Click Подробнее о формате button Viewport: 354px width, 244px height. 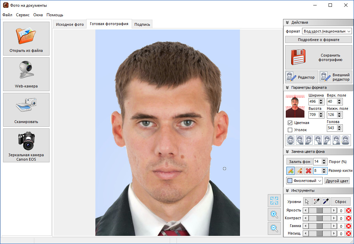click(319, 40)
